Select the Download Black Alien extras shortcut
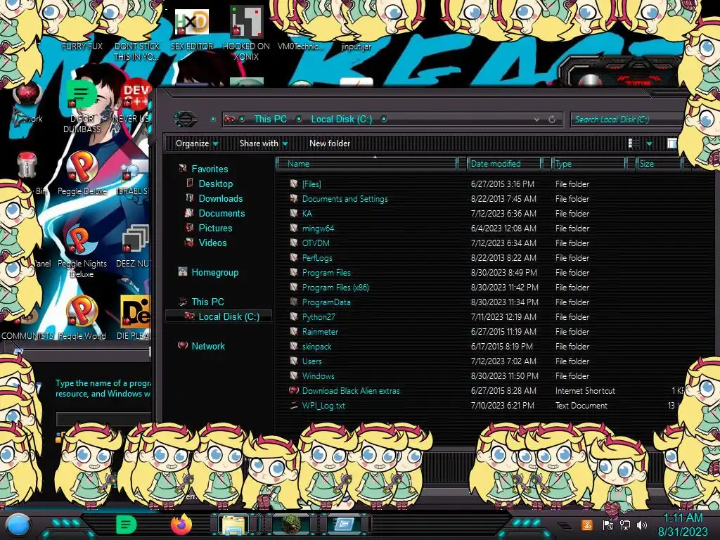Screen dimensions: 720x540 tap(351, 391)
